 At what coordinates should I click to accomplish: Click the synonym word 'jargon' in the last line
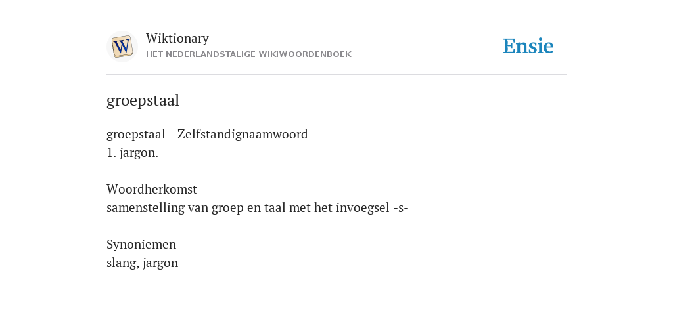[160, 263]
